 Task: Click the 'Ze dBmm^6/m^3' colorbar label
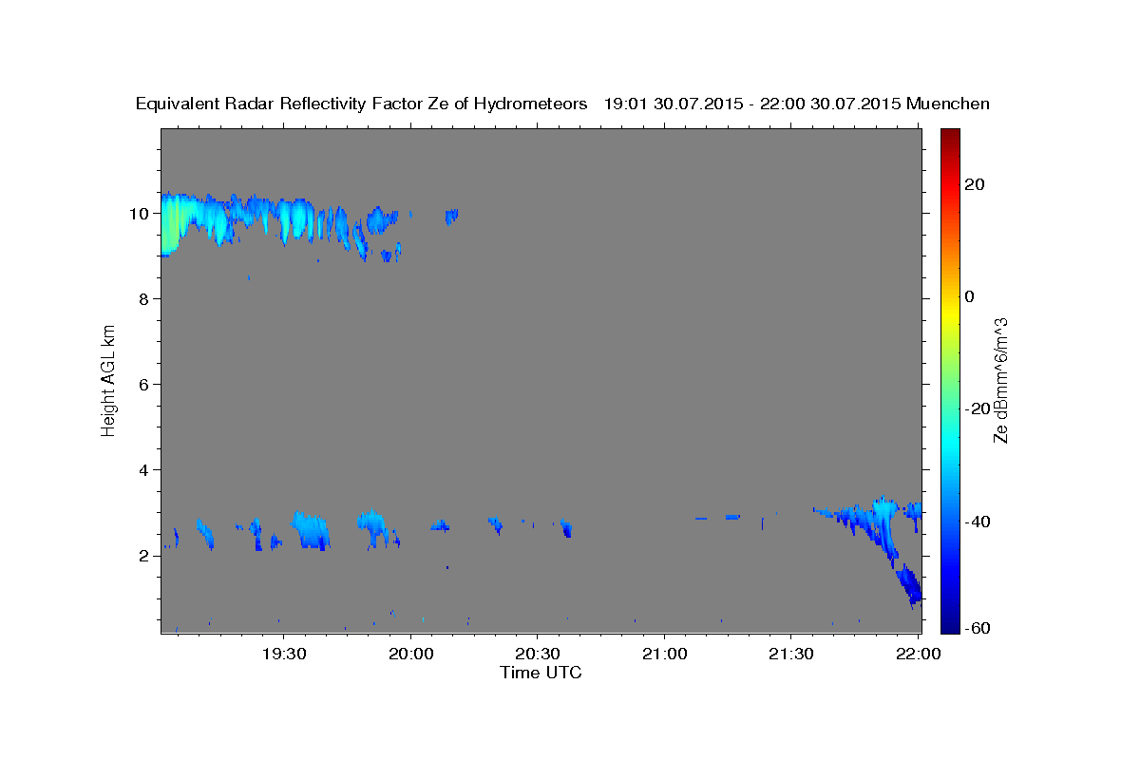999,380
